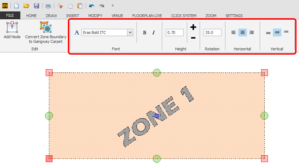
Task: Undo the last action
Action: (x=91, y=6)
